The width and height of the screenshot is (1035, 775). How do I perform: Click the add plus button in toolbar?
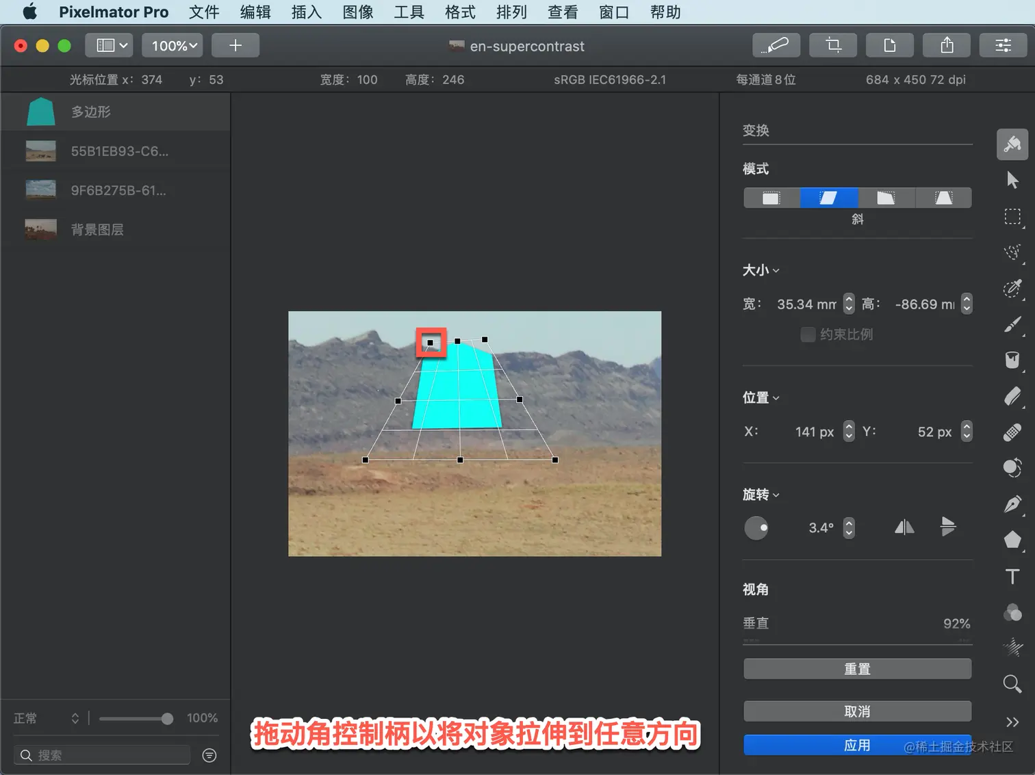coord(235,45)
